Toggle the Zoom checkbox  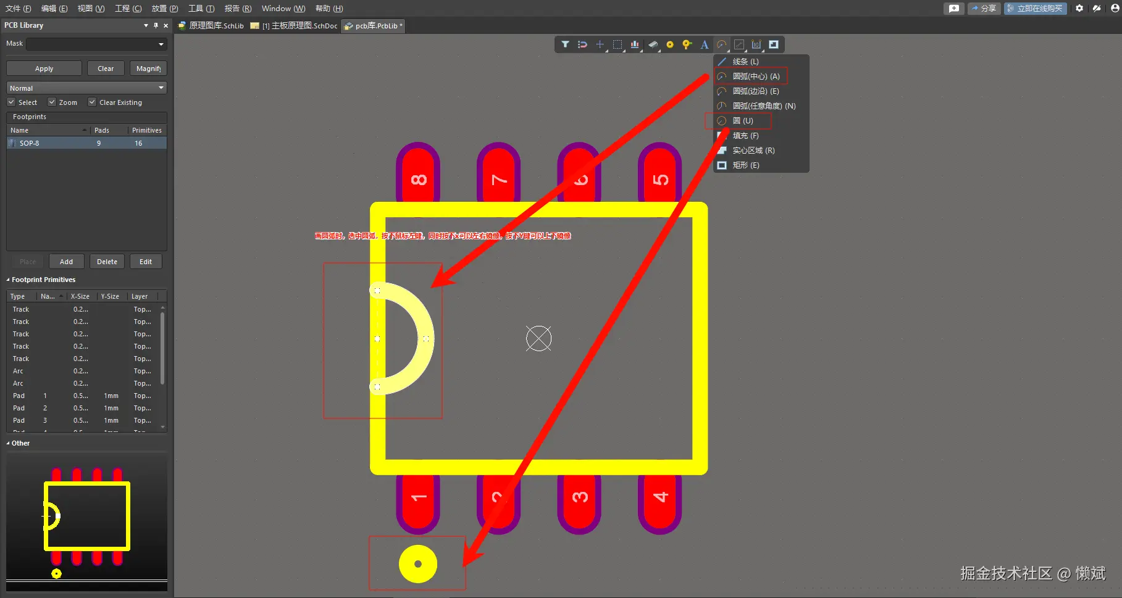point(52,102)
